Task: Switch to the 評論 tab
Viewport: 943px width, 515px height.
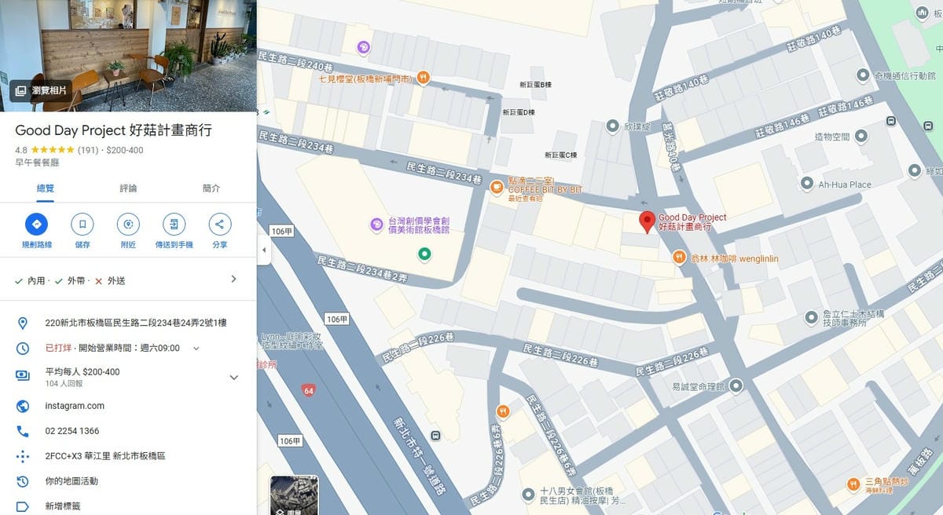Action: pos(128,188)
